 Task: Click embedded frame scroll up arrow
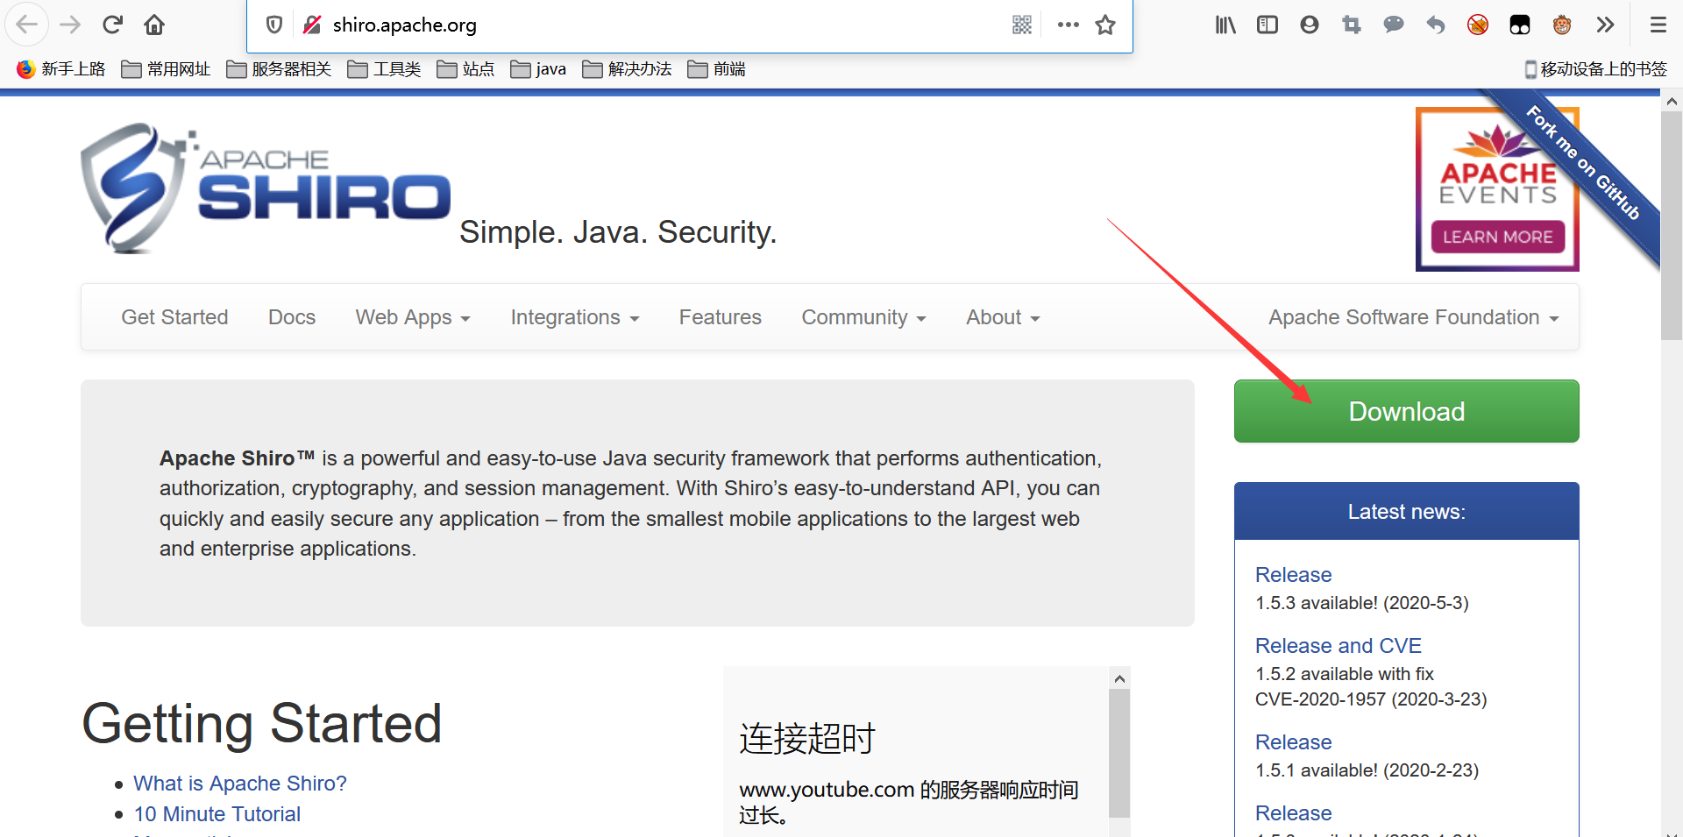(1119, 678)
